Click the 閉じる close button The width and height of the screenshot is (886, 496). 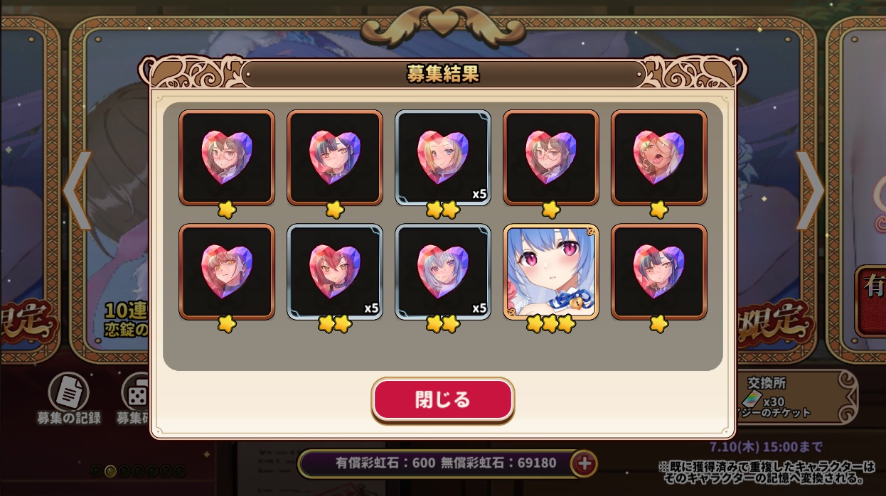click(442, 399)
